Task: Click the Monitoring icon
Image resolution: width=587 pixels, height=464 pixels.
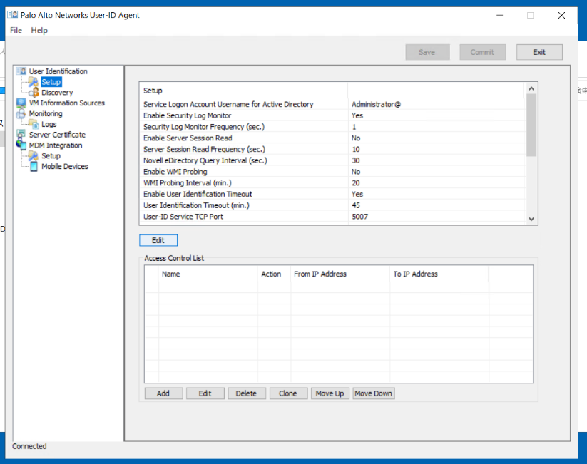Action: (21, 113)
